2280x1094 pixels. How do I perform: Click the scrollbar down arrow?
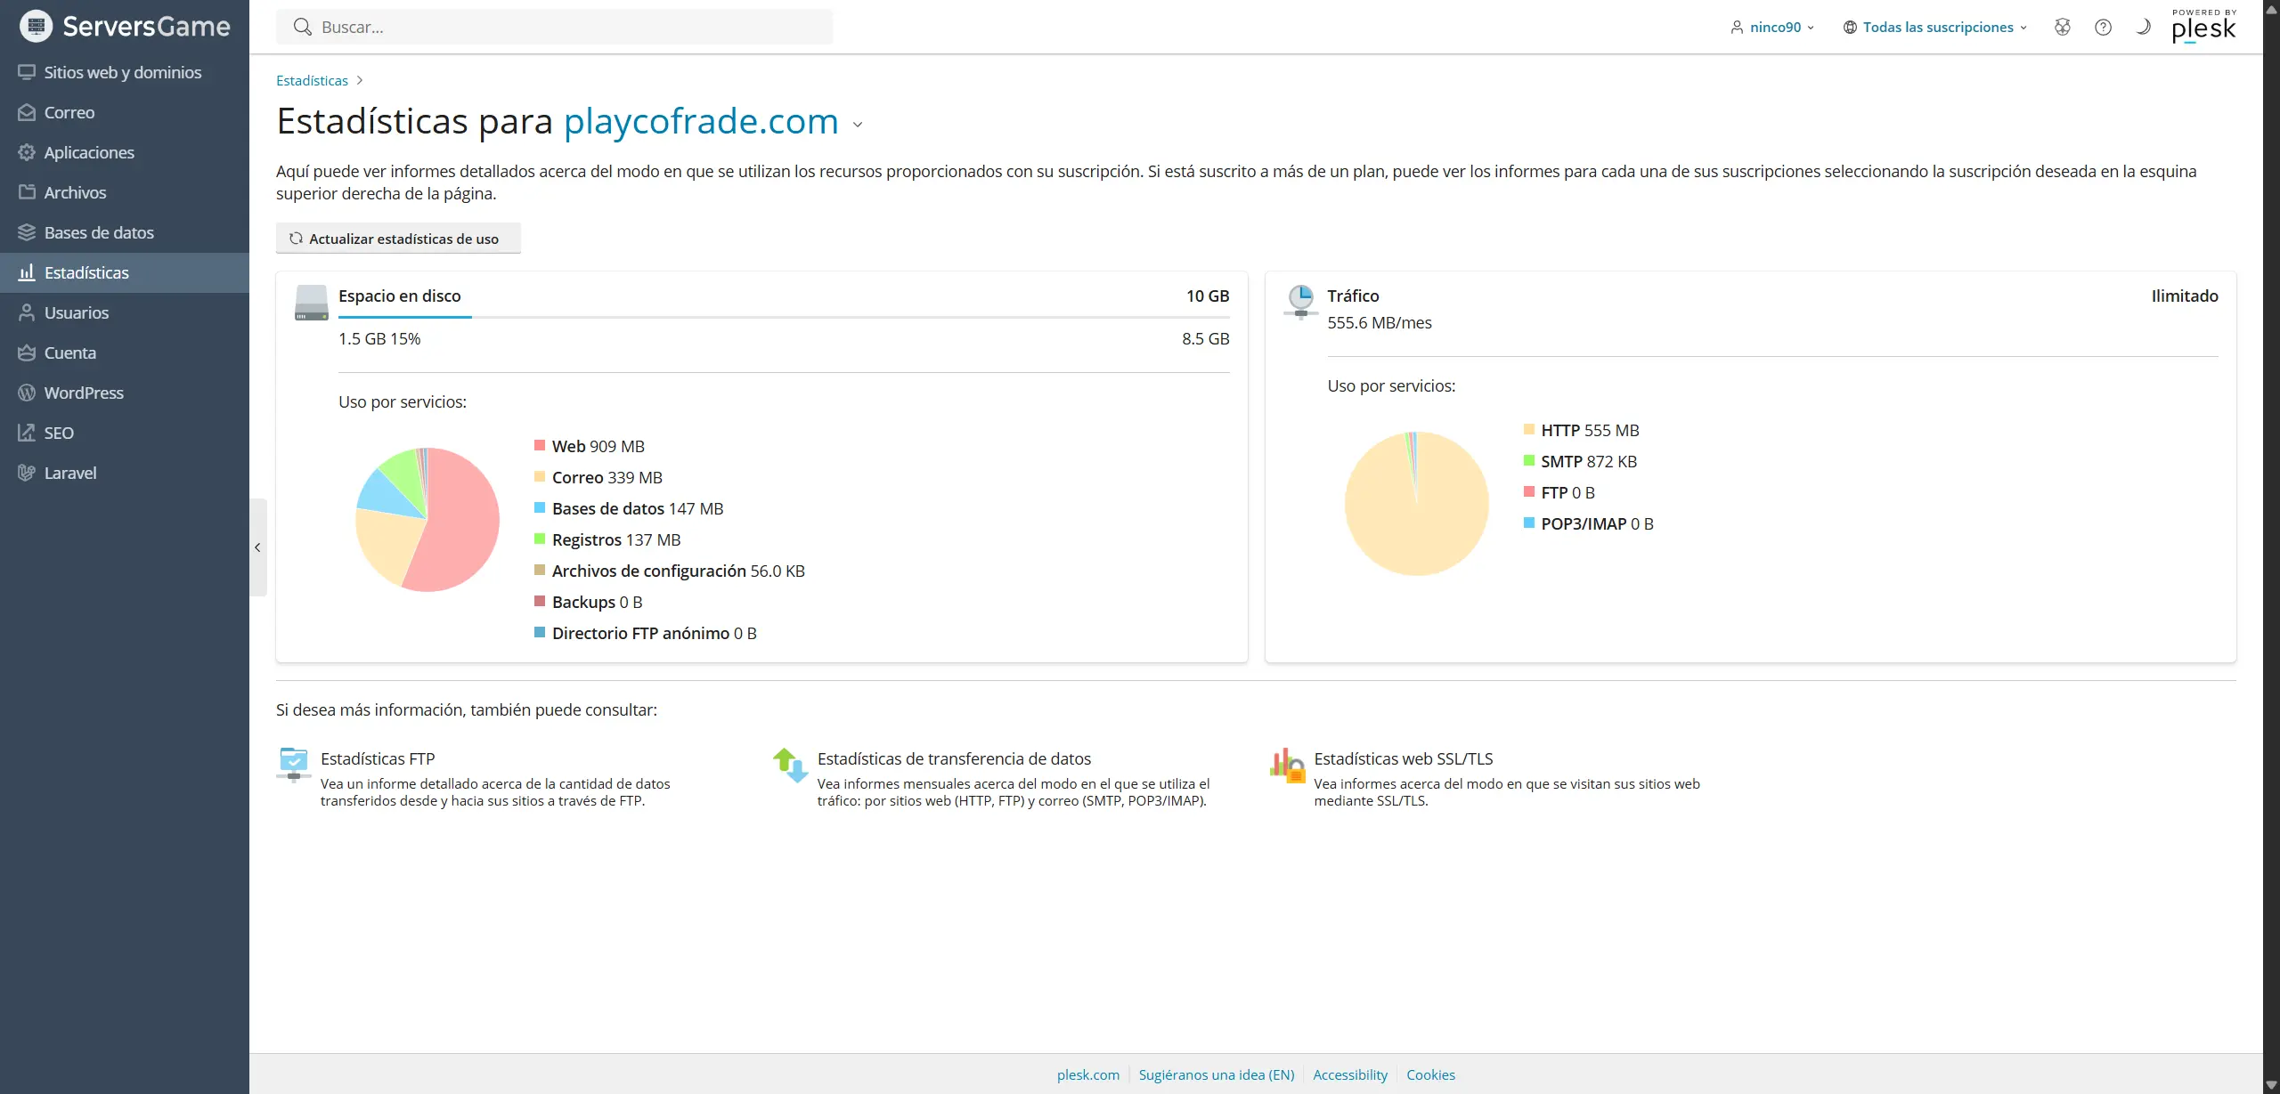click(x=2271, y=1085)
